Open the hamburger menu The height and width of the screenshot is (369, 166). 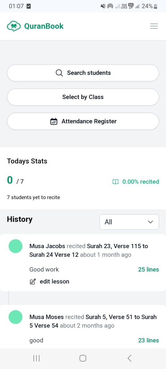point(154,26)
